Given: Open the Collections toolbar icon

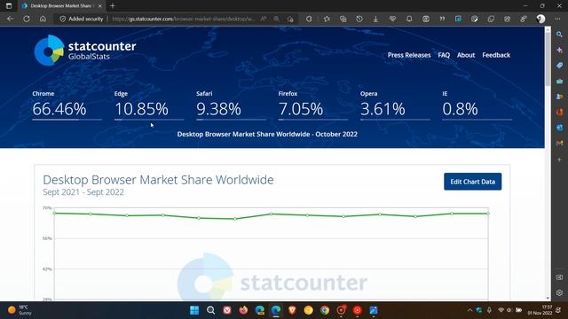Looking at the screenshot, I should [343, 19].
